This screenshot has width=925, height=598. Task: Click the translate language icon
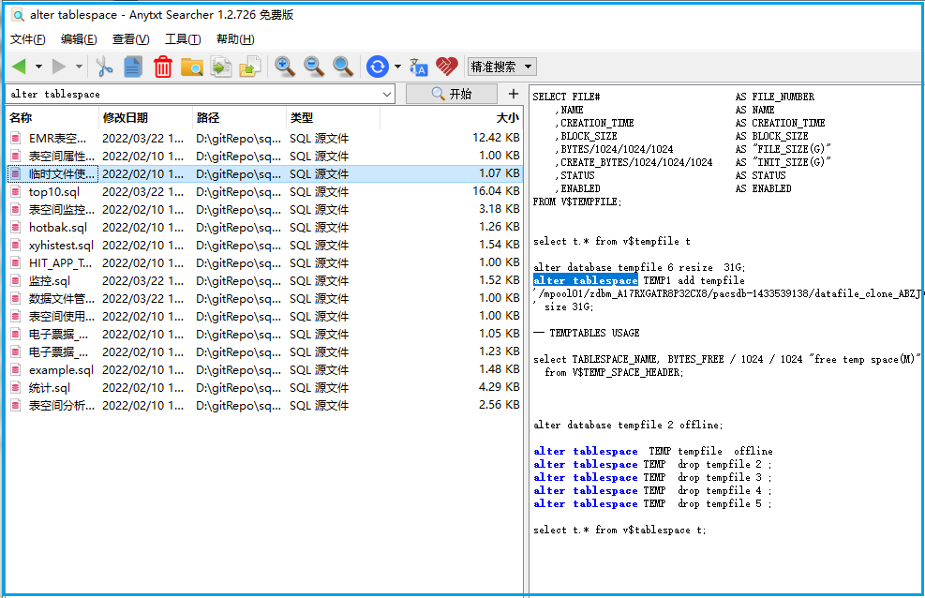pyautogui.click(x=419, y=67)
